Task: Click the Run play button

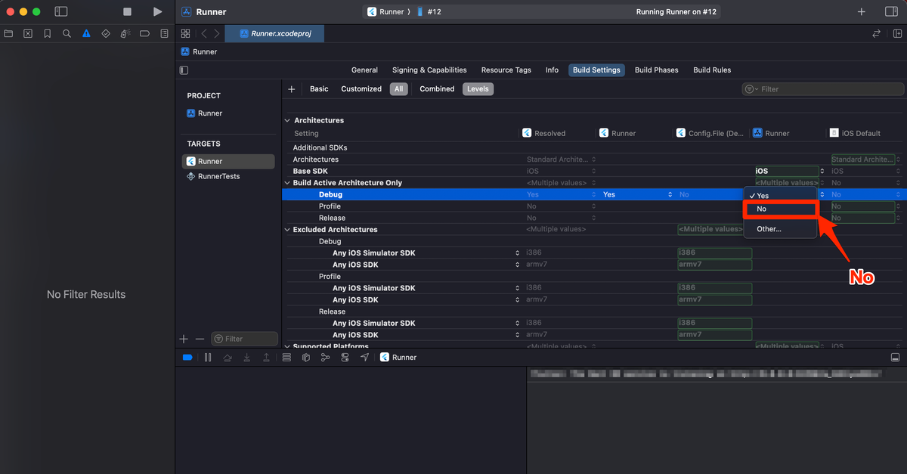Action: 157,12
